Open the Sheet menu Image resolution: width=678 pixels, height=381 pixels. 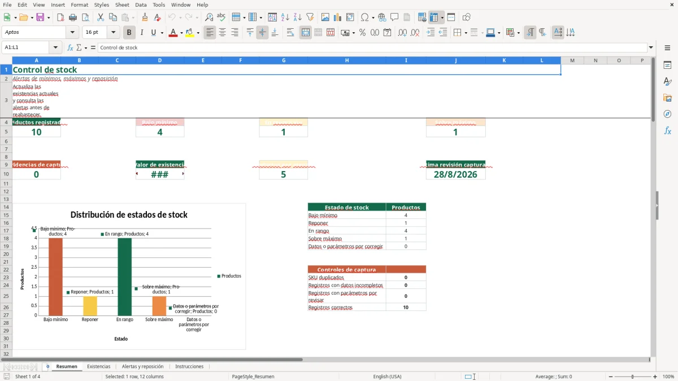122,5
